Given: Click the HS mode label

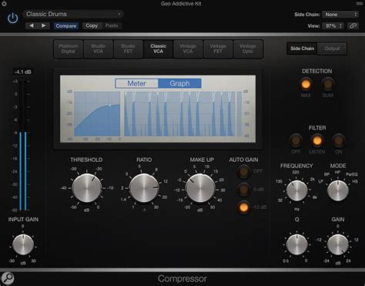Looking at the screenshot, I should click(x=355, y=181).
